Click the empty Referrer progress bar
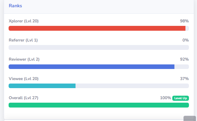Screen dimensions: 197x121 [99, 47]
